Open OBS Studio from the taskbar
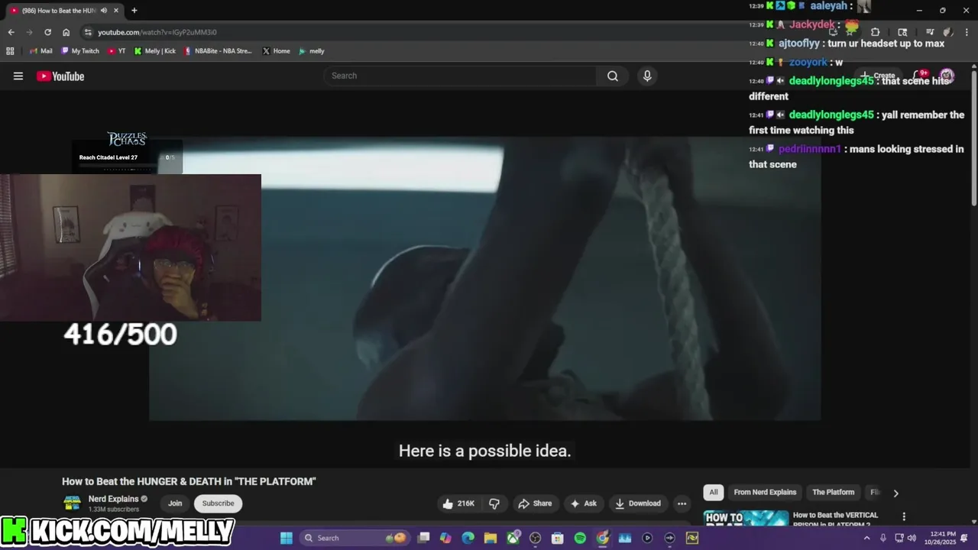The image size is (978, 550). (535, 538)
